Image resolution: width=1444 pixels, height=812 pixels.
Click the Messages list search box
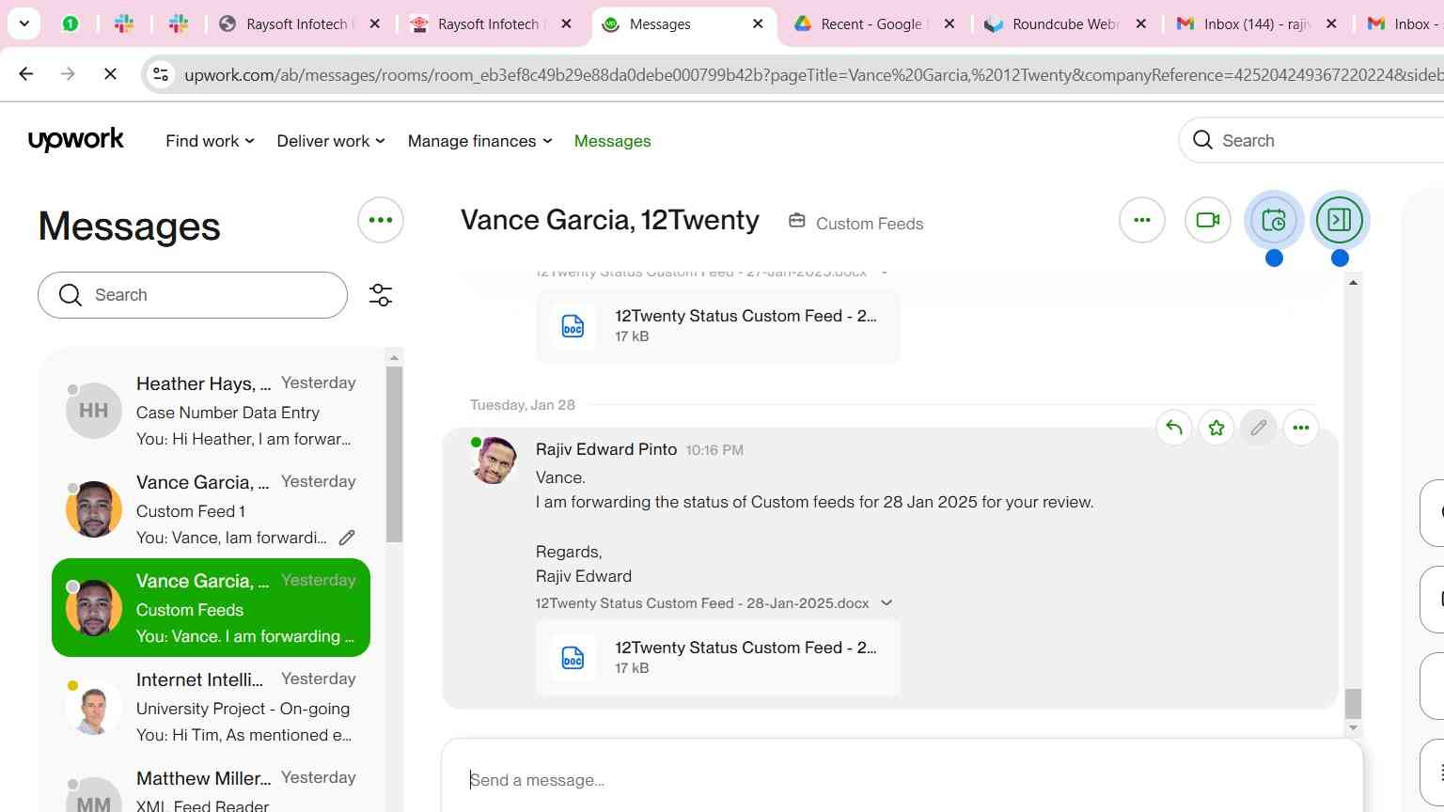193,295
